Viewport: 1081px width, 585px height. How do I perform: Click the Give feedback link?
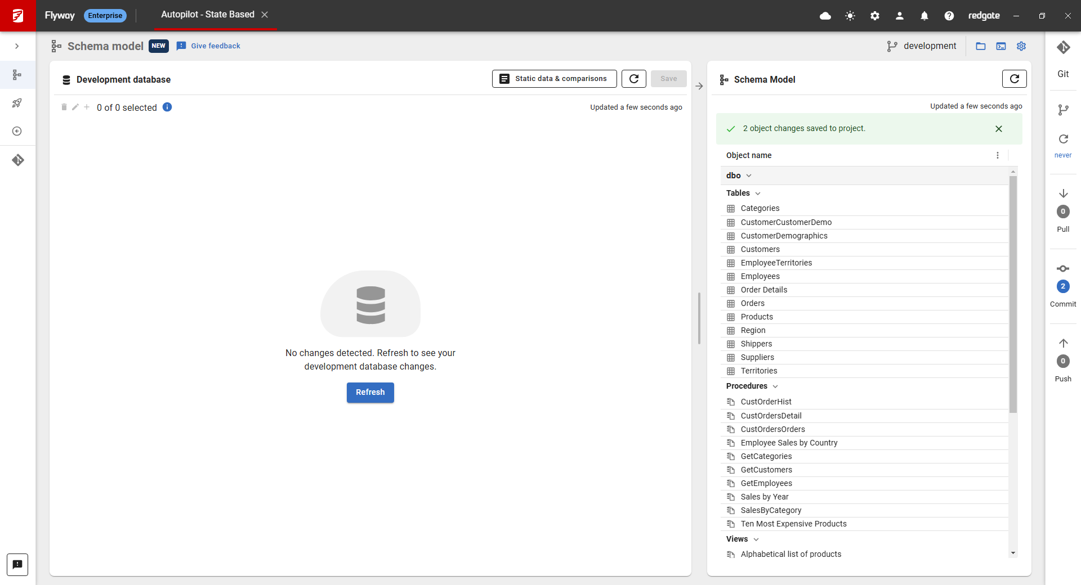click(x=215, y=46)
